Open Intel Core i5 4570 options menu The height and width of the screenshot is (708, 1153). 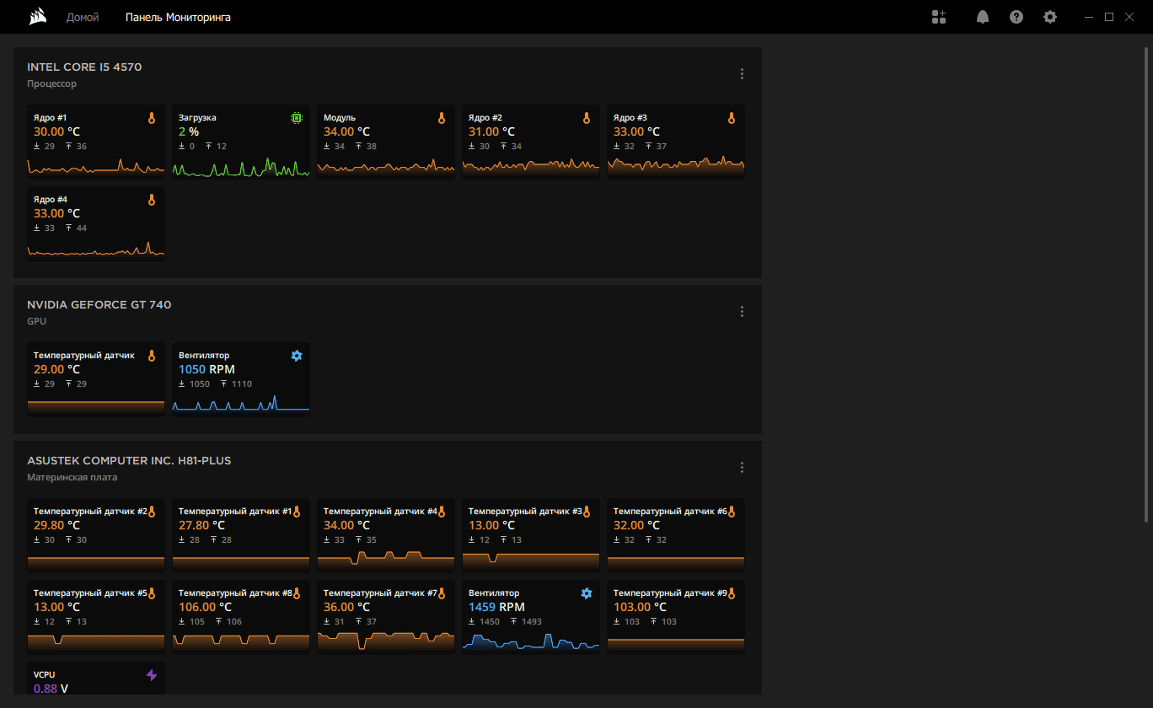[x=742, y=73]
